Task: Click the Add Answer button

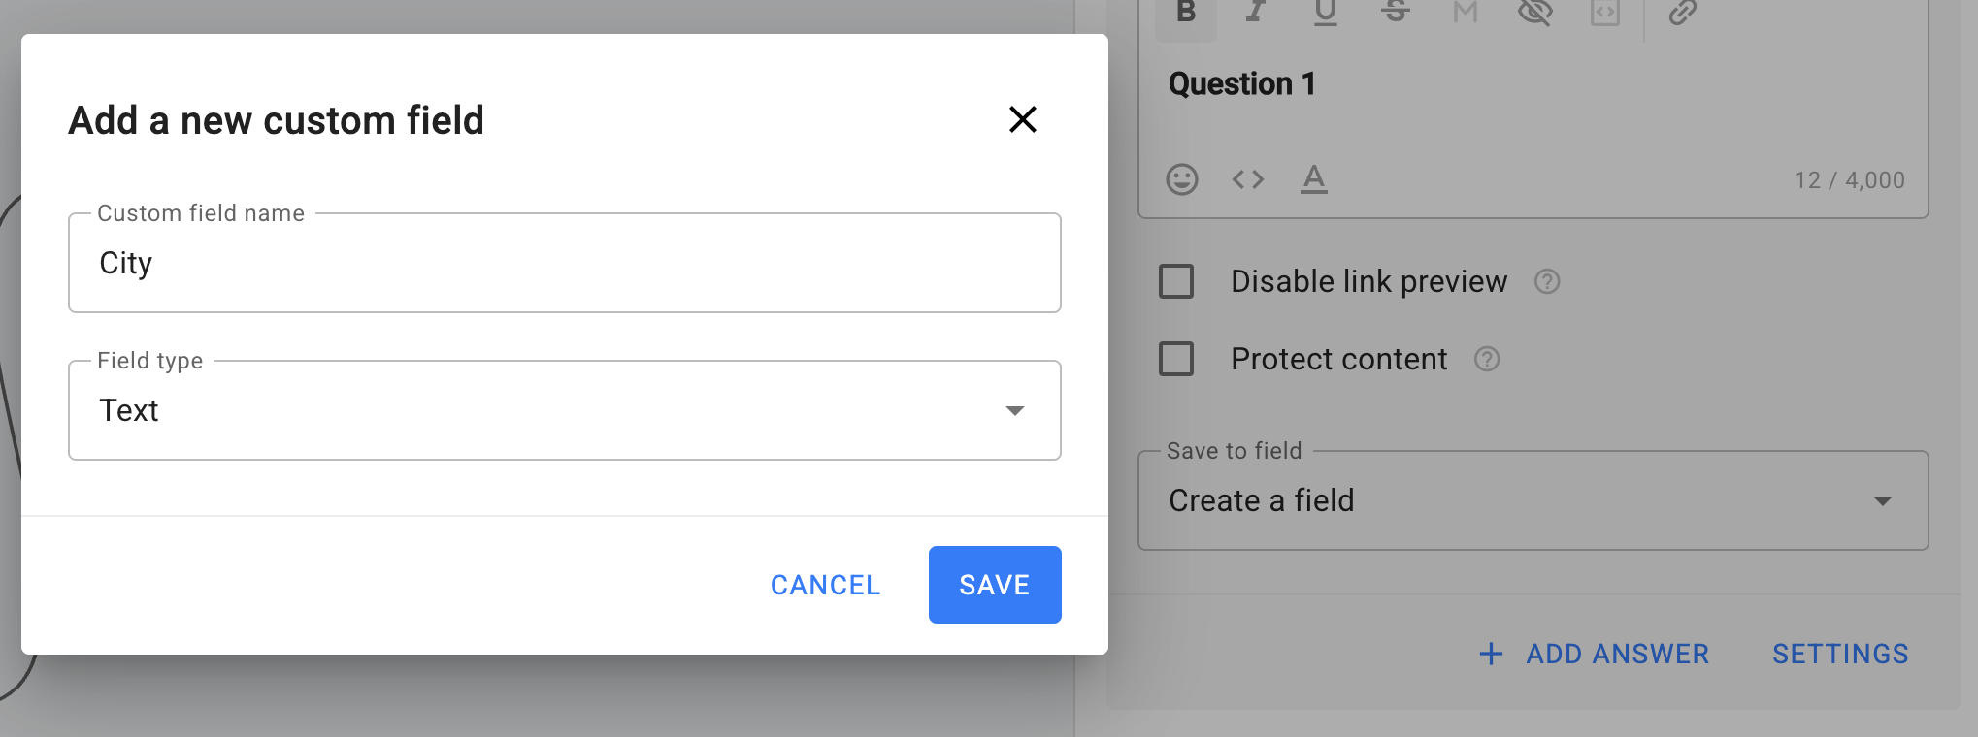Action: tap(1593, 654)
